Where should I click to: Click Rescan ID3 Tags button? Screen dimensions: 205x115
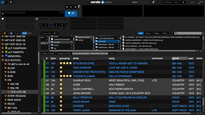point(48,54)
